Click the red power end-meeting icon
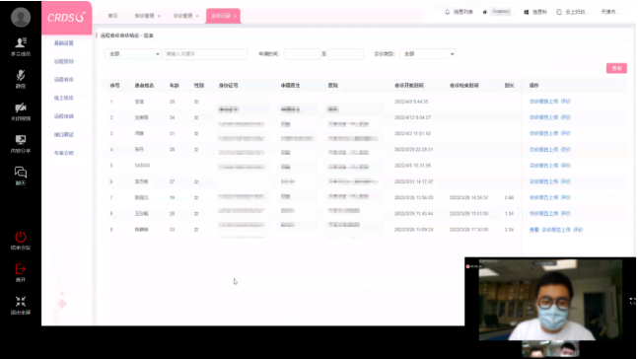The height and width of the screenshot is (359, 638). 21,237
